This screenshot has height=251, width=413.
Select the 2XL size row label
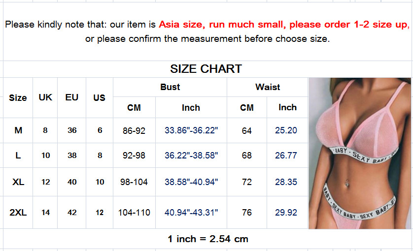click(18, 213)
